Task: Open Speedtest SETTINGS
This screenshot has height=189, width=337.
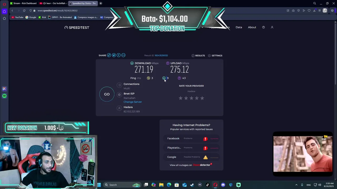Action: point(215,56)
